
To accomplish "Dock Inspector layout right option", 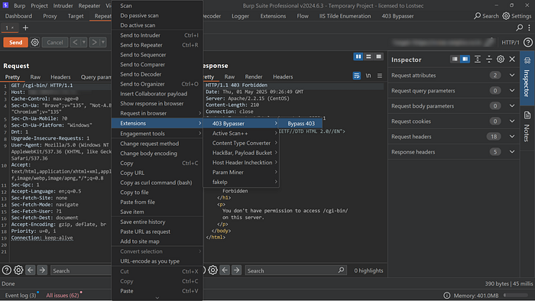I will (x=465, y=60).
